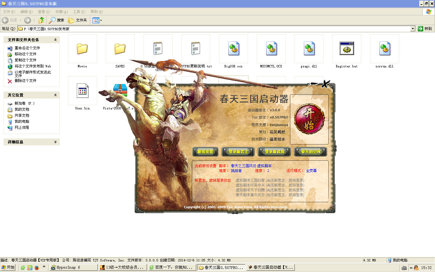The image size is (435, 272).
Task: Open the 文件(F) menu
Action: point(9,12)
